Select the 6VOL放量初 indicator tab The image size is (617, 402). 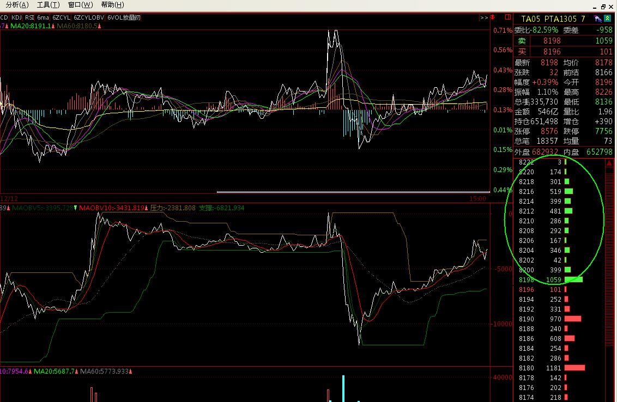tap(124, 17)
